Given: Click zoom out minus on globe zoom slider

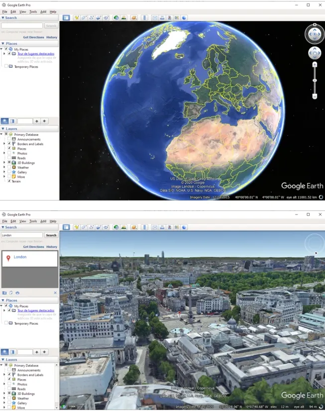Looking at the screenshot, I should [x=315, y=97].
